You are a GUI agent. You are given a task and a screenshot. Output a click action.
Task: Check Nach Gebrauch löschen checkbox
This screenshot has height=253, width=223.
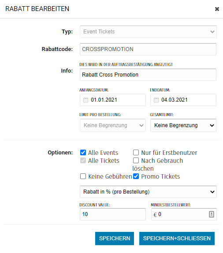pos(136,161)
